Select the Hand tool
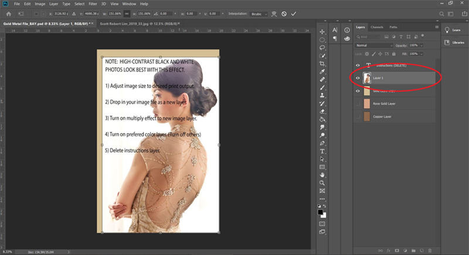This screenshot has height=255, width=469. (x=322, y=175)
